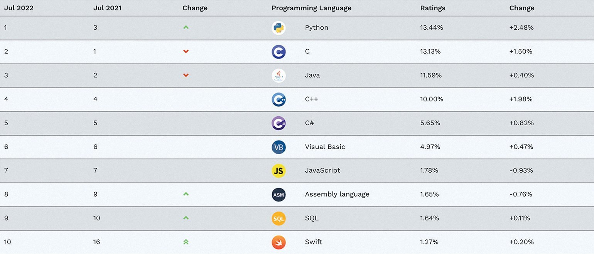The height and width of the screenshot is (254, 594).
Task: Click the Swift bird logo icon
Action: [x=278, y=242]
